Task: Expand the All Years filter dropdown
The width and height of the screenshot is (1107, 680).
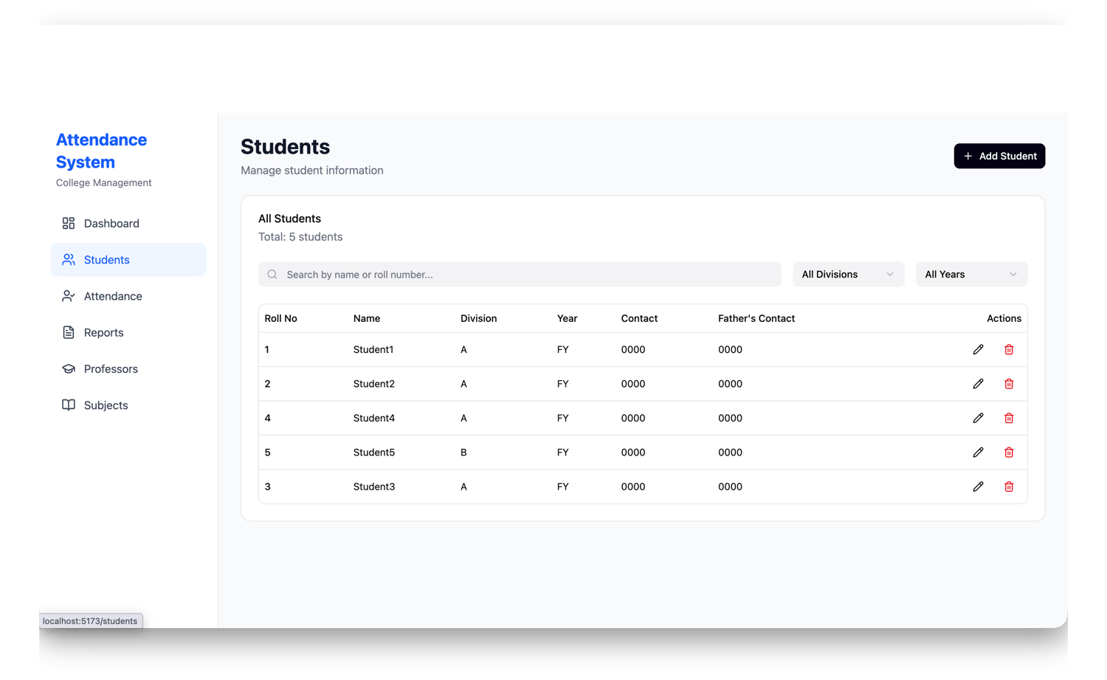Action: coord(971,275)
